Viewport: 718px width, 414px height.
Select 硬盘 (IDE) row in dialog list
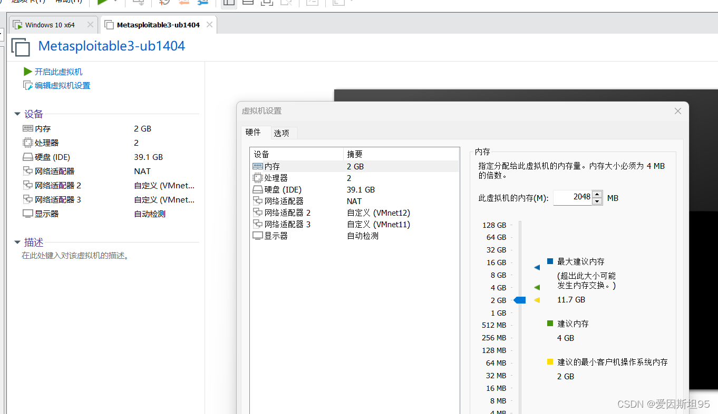pyautogui.click(x=355, y=189)
